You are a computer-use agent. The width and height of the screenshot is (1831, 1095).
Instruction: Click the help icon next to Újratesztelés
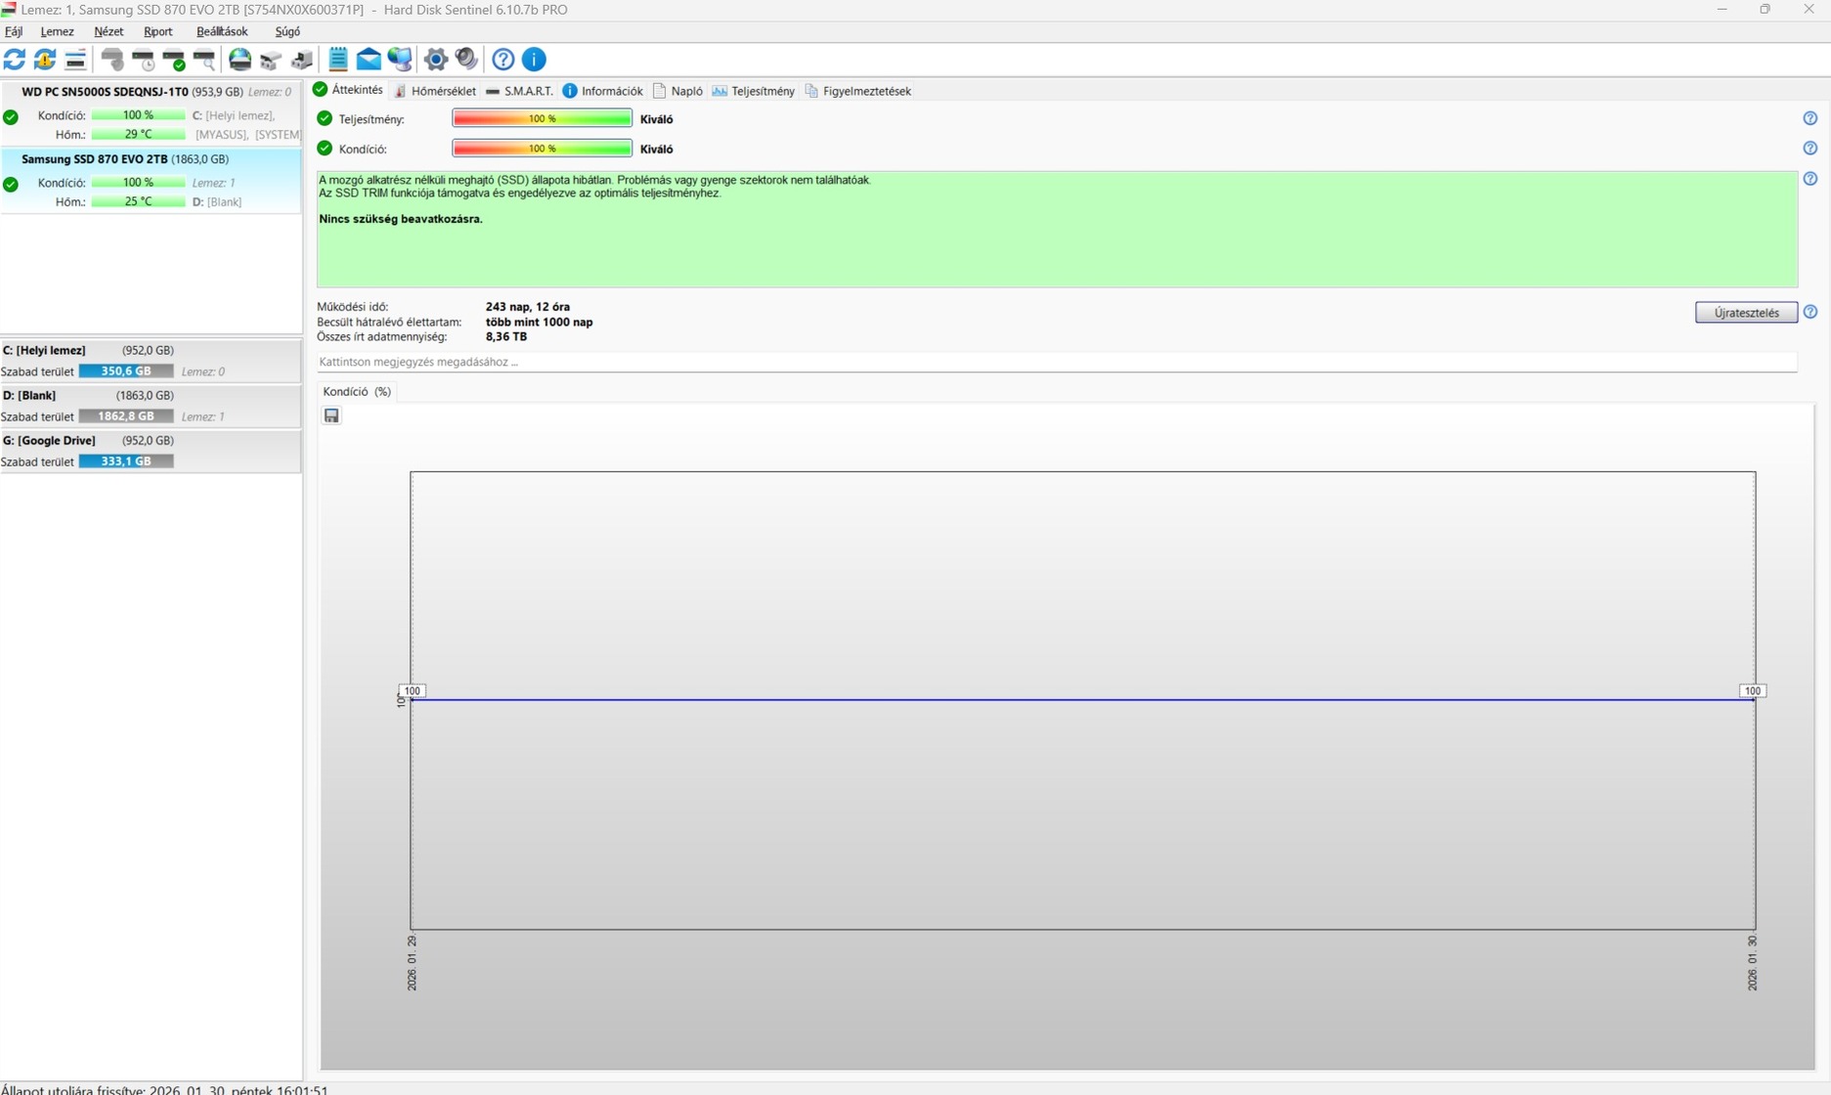(1810, 312)
